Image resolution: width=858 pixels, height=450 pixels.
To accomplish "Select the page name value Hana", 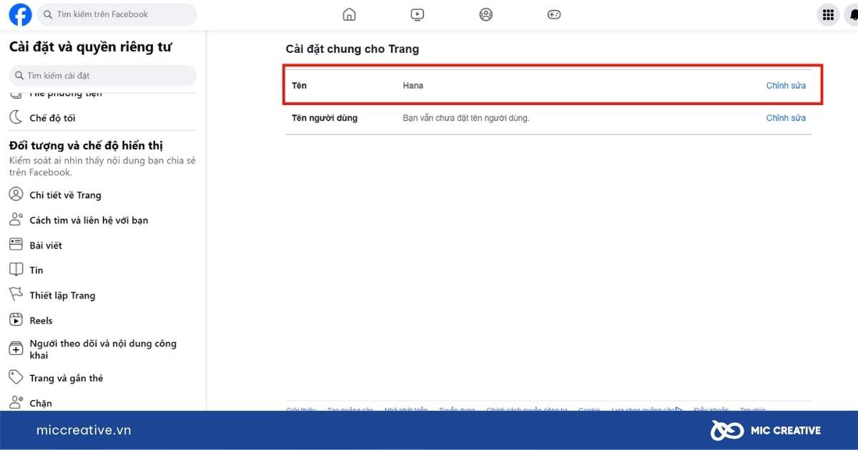I will coord(413,86).
